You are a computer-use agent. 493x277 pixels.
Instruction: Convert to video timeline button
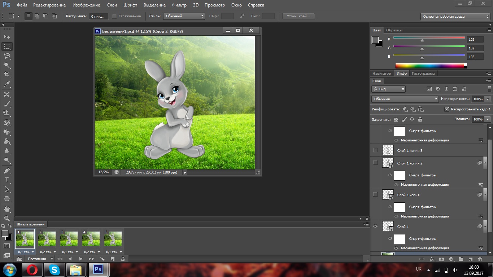point(19,259)
